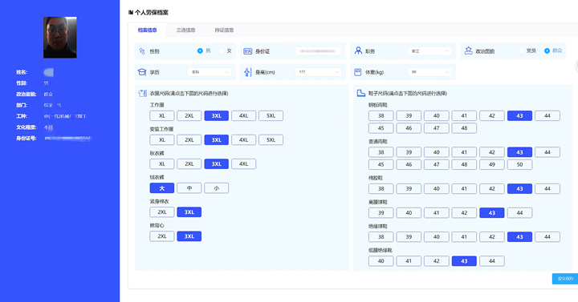Select size 40 for 棉胶鞋

(x=437, y=189)
